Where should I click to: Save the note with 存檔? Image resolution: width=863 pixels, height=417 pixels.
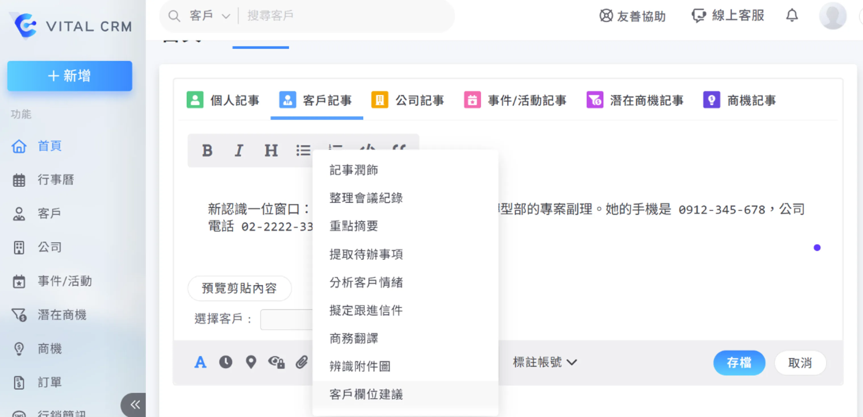(739, 362)
